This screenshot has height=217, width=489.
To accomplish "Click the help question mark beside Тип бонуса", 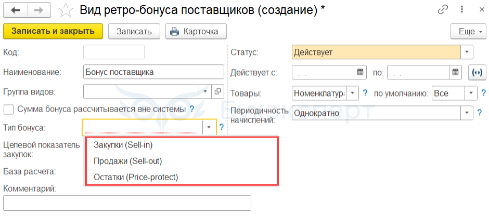I will (x=222, y=127).
